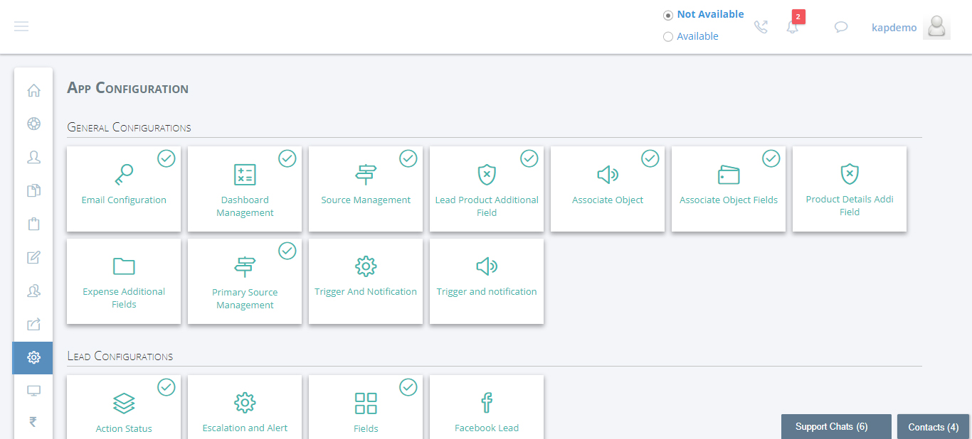Open the users group sidebar icon
Viewport: 972px width, 439px height.
(x=33, y=291)
